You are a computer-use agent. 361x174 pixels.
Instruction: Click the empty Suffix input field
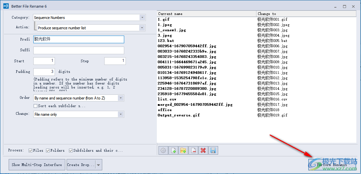[79, 50]
